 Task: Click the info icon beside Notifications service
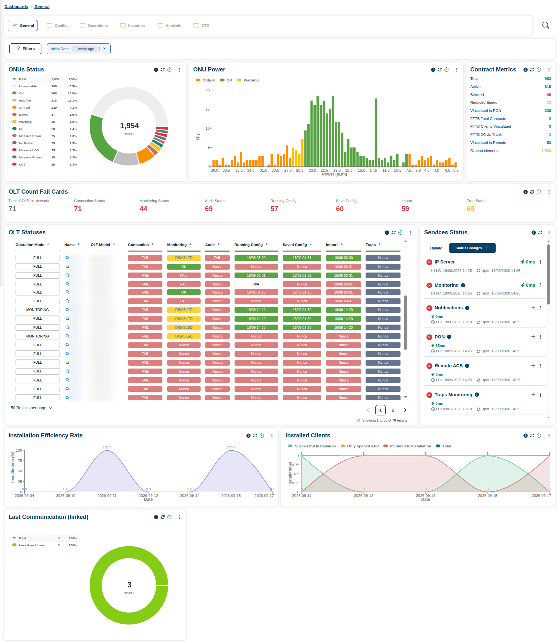click(x=467, y=308)
